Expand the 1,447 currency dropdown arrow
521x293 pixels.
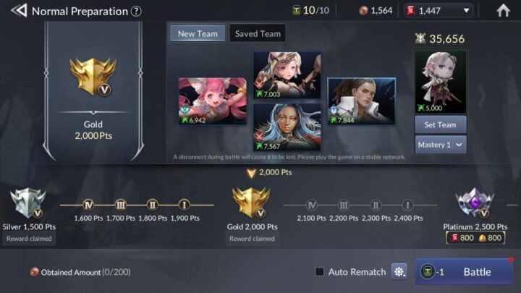click(466, 11)
